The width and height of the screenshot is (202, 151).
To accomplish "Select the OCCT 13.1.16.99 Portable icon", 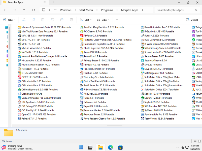I will pyautogui.click(x=19, y=77).
